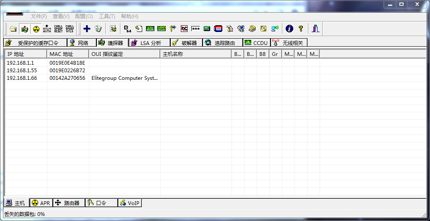Click the 丢失的数据包: 0% status text

(24, 214)
